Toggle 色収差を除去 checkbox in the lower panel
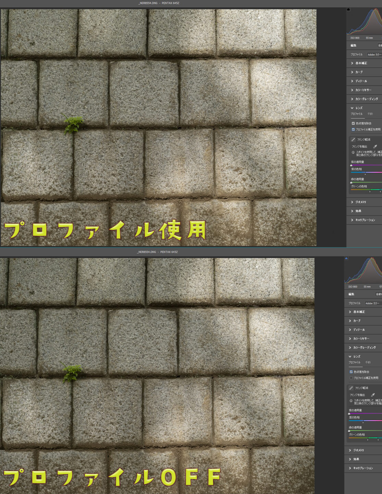The width and height of the screenshot is (382, 494). click(x=351, y=372)
